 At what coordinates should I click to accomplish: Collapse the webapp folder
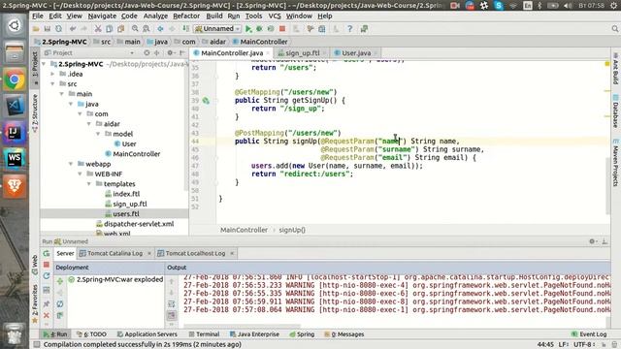(71, 164)
